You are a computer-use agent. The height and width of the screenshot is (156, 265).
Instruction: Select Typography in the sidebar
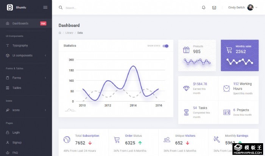pyautogui.click(x=20, y=46)
